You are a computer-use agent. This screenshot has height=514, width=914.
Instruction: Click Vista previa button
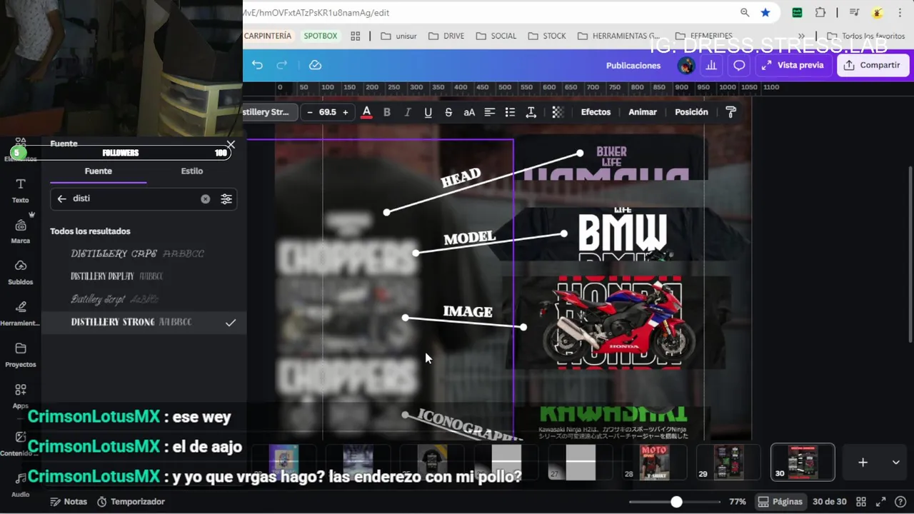(793, 65)
